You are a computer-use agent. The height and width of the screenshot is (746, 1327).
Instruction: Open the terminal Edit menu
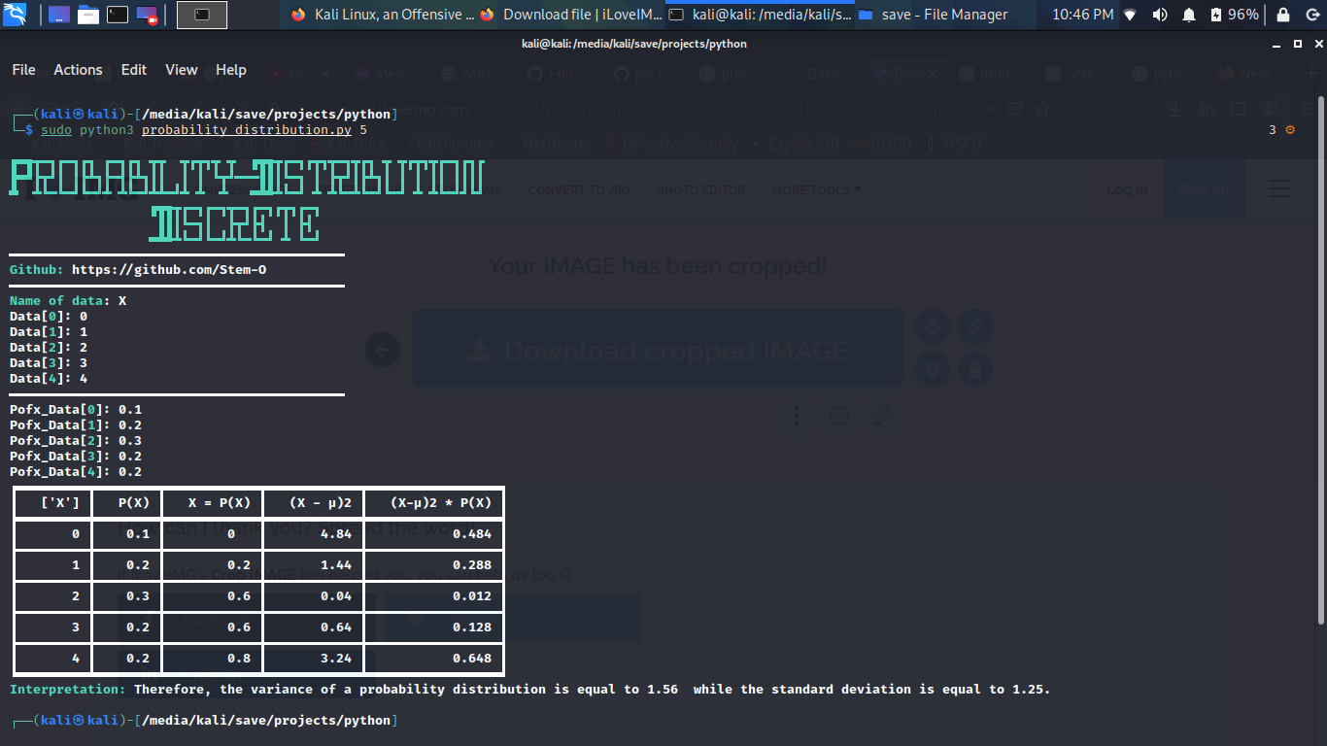click(x=134, y=70)
